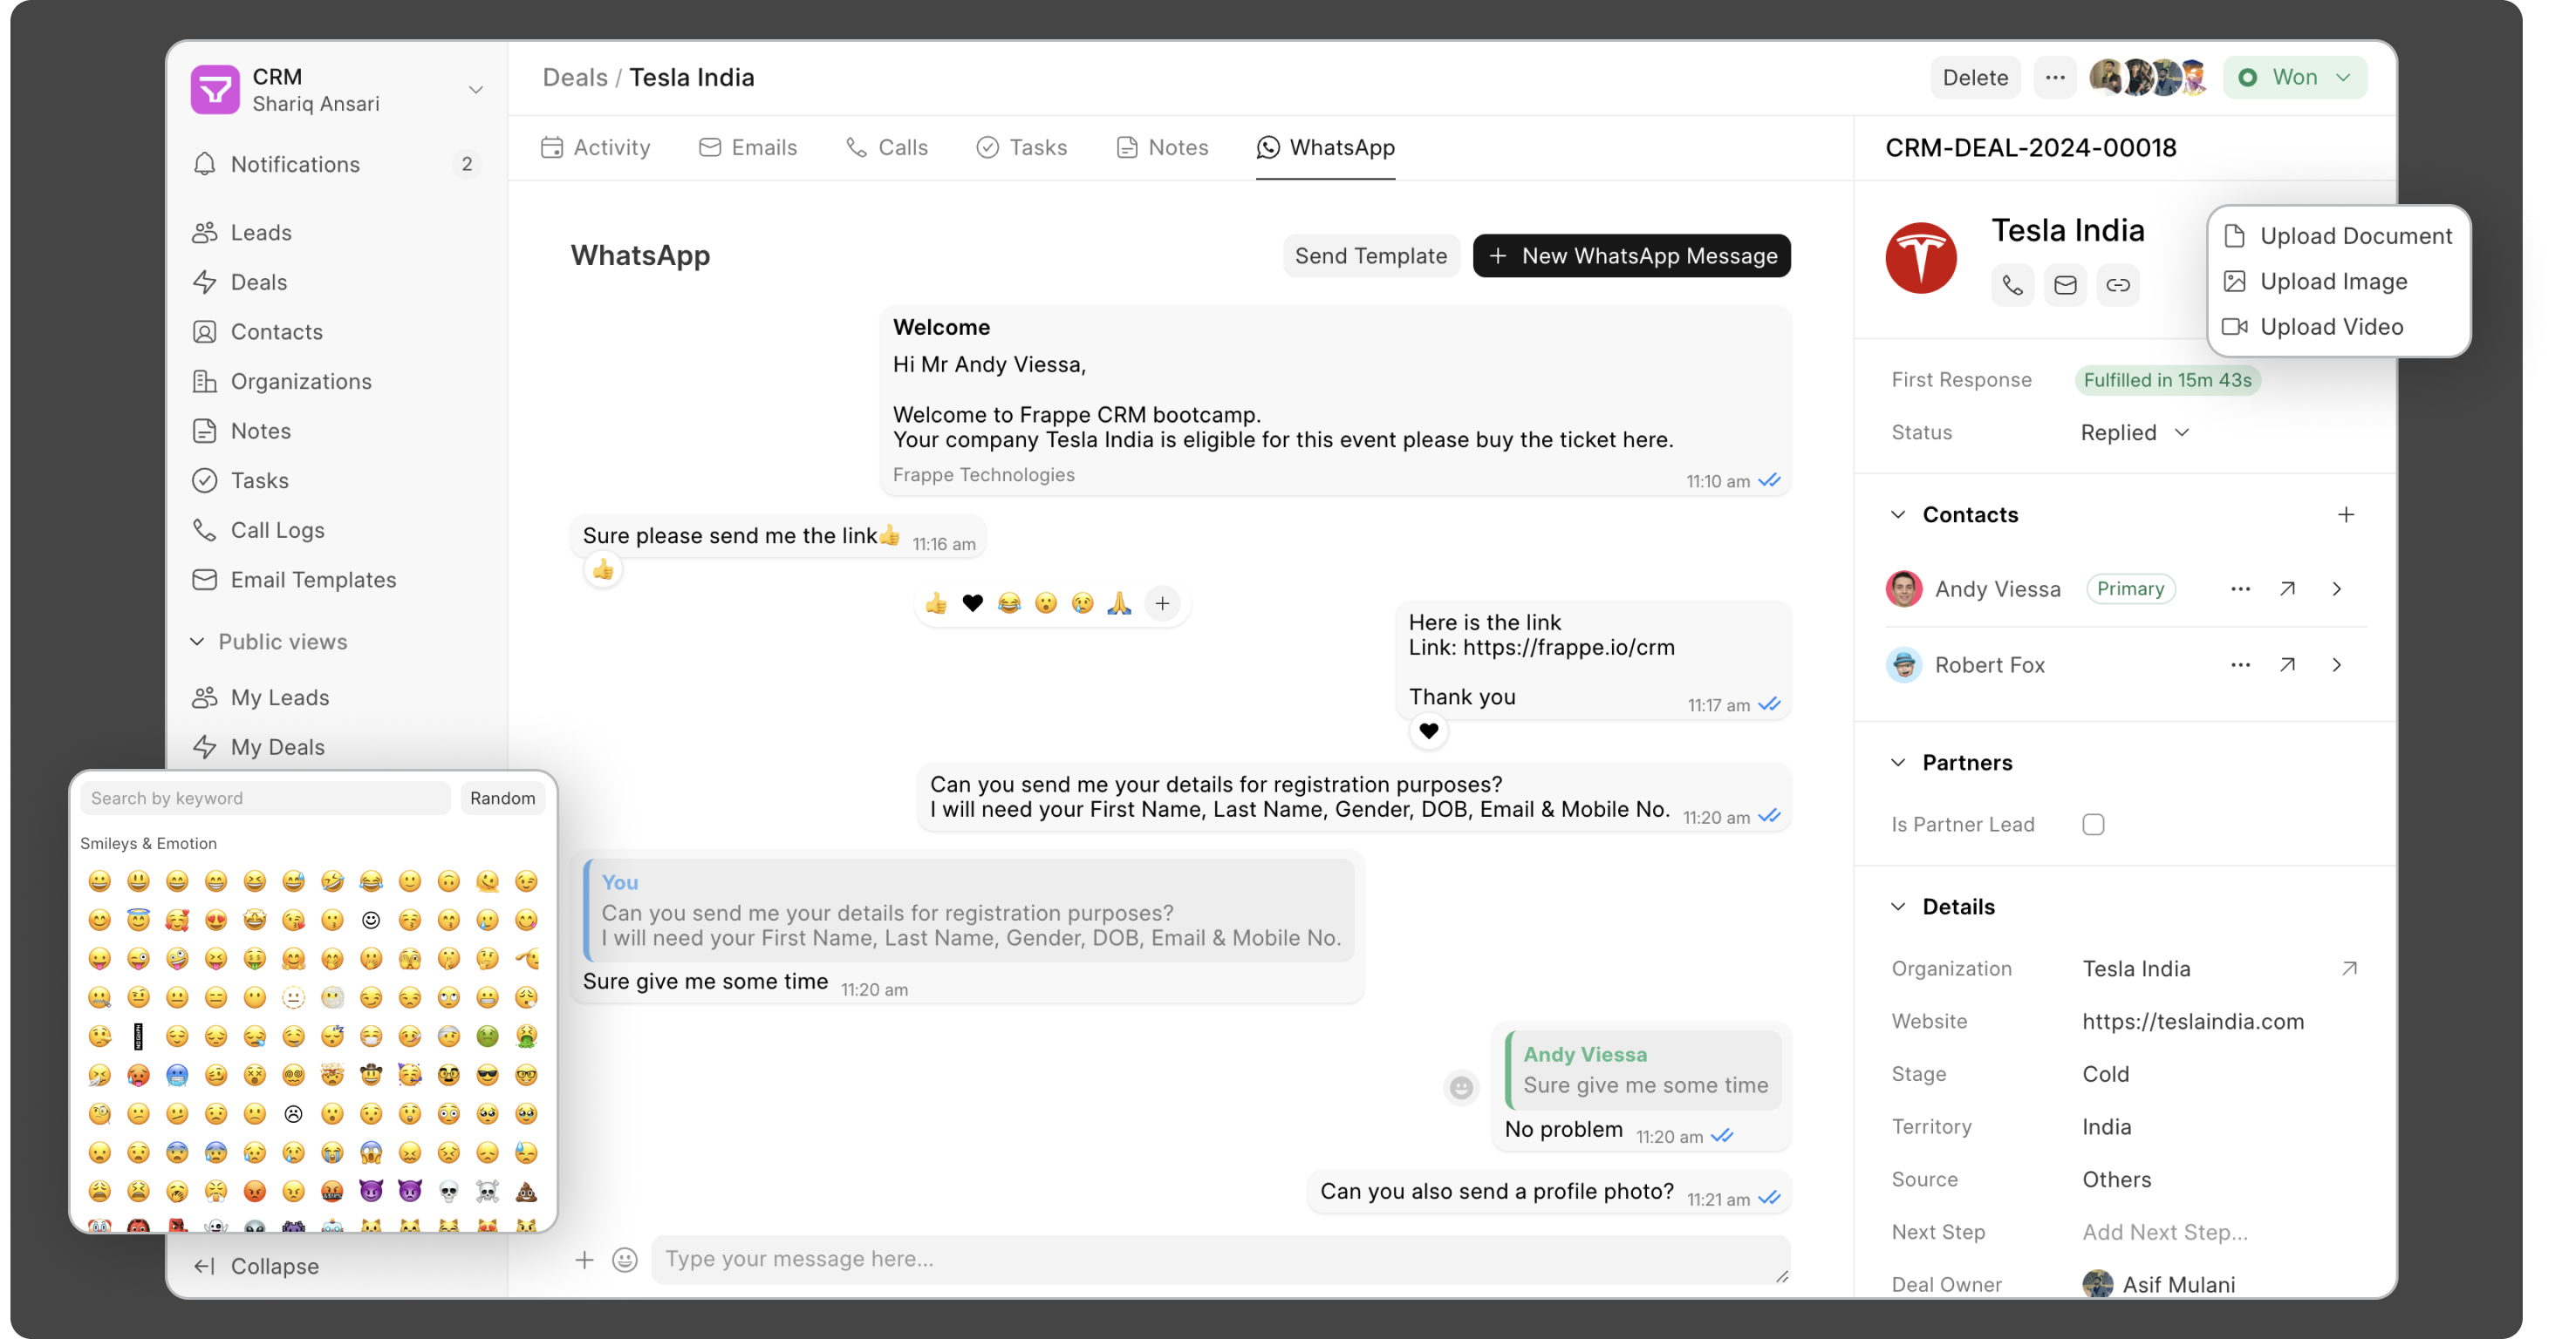The width and height of the screenshot is (2562, 1339).
Task: Open more reactions with the plus icon
Action: pos(1162,603)
